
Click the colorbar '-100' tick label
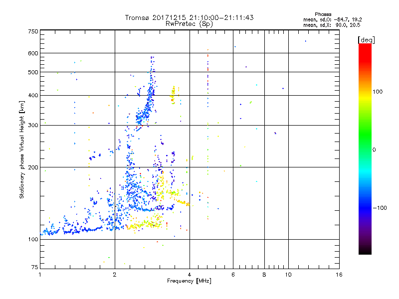click(x=380, y=208)
